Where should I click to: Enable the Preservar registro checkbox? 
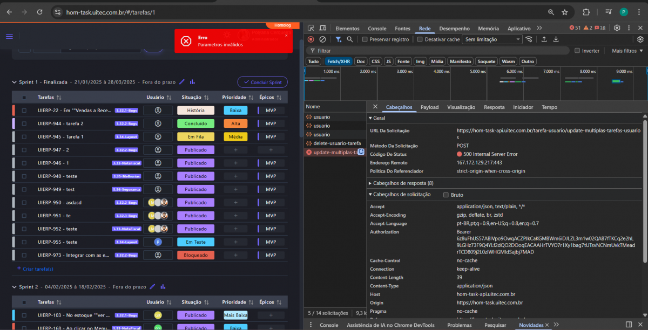pyautogui.click(x=365, y=39)
